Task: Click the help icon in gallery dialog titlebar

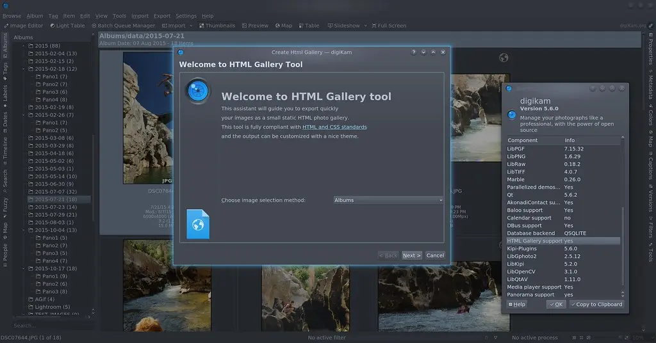Action: [x=414, y=52]
